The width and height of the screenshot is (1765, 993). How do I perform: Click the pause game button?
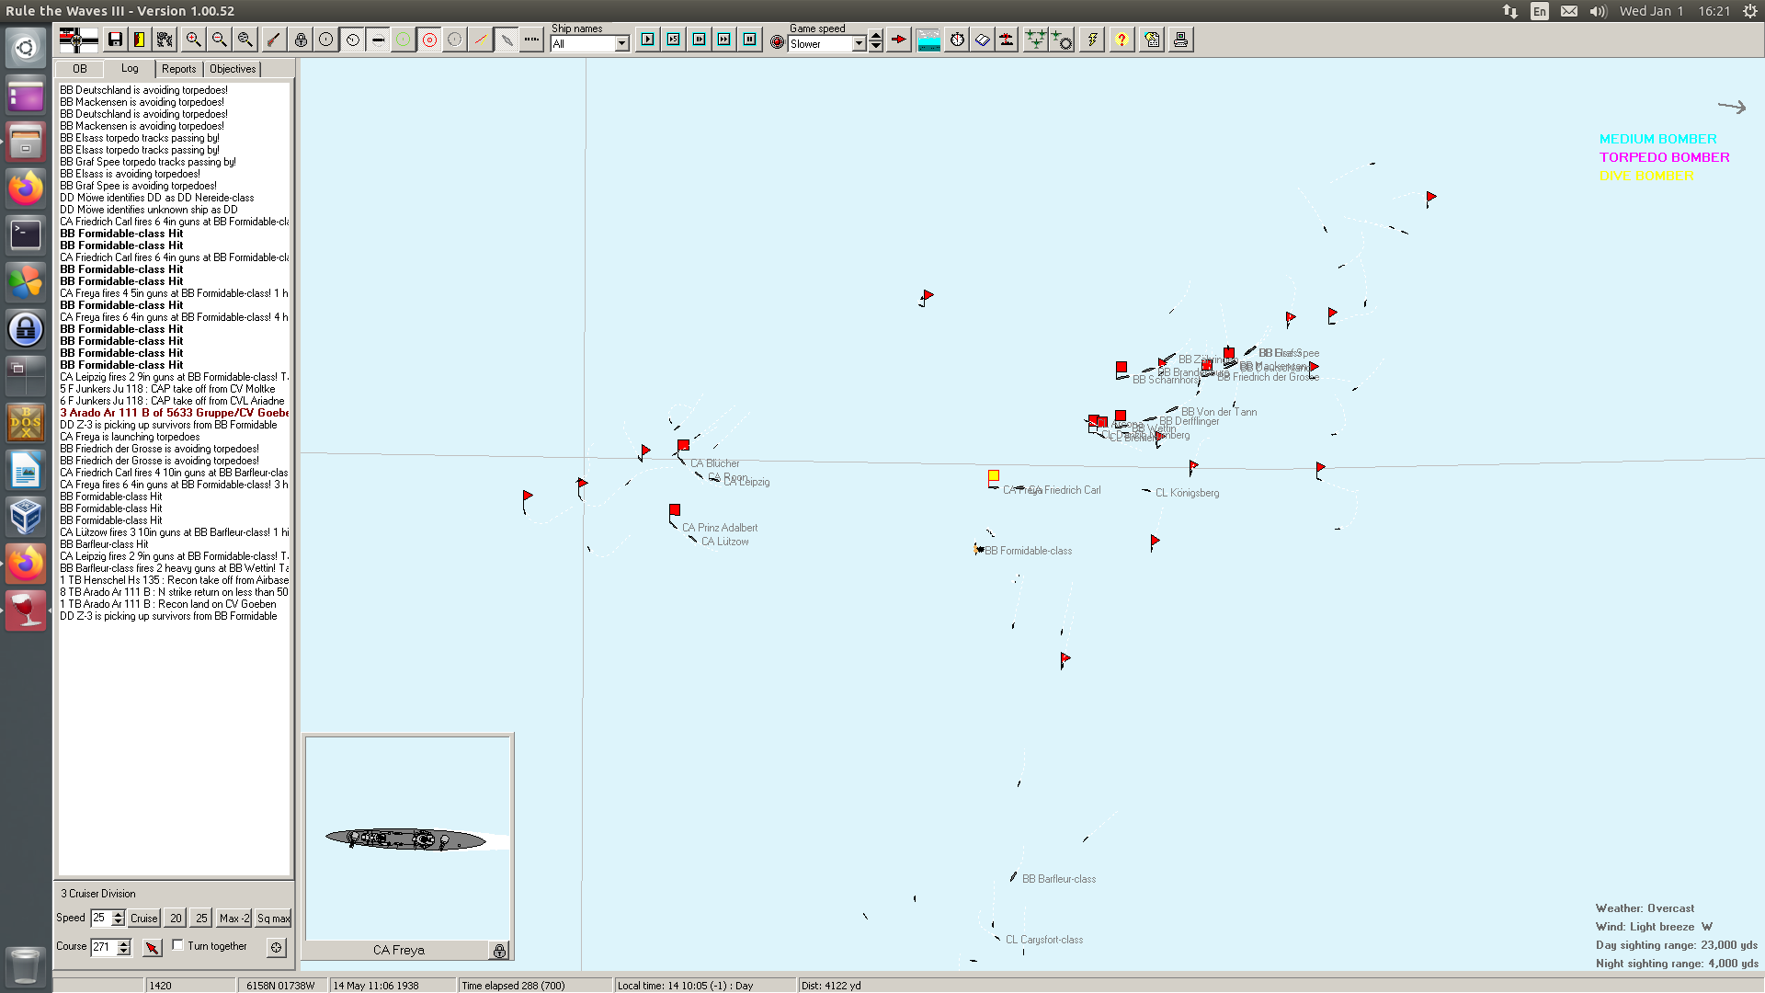coord(750,40)
